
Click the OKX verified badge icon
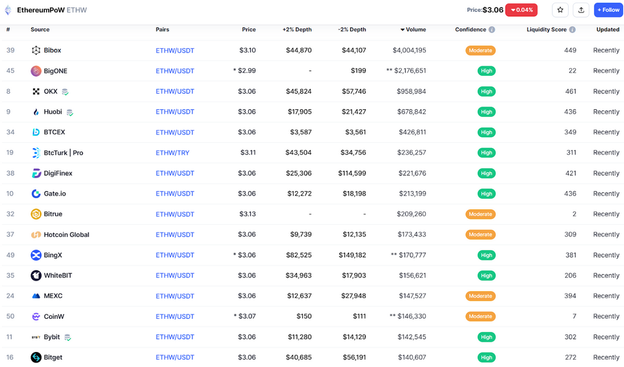click(65, 92)
